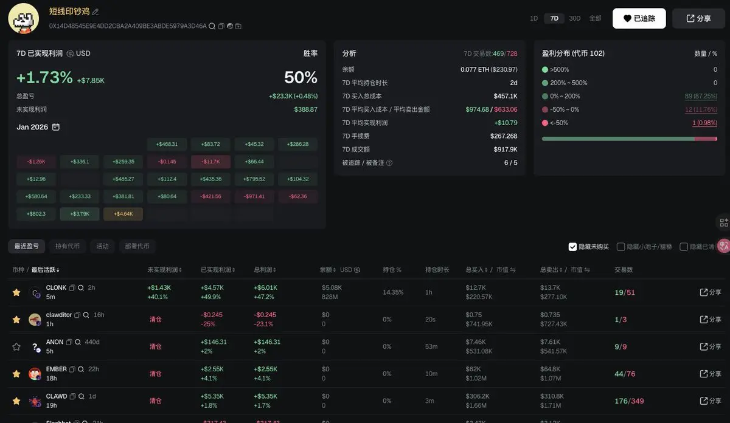Click the wallet avatar image

coord(24,18)
